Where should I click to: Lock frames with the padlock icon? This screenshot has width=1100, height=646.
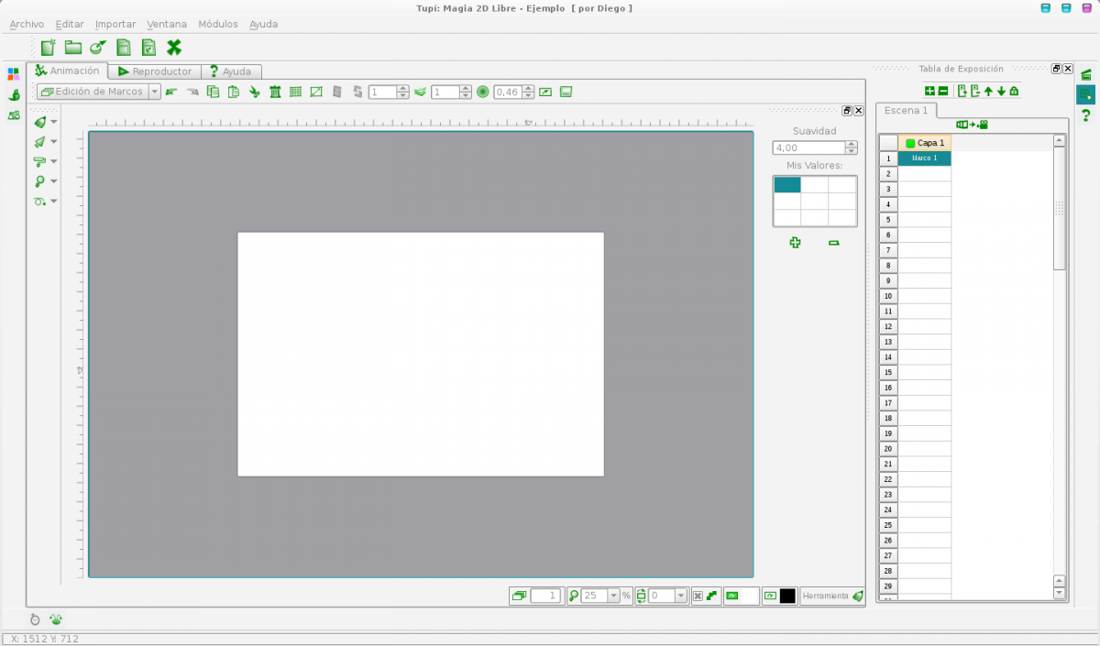tap(1014, 92)
